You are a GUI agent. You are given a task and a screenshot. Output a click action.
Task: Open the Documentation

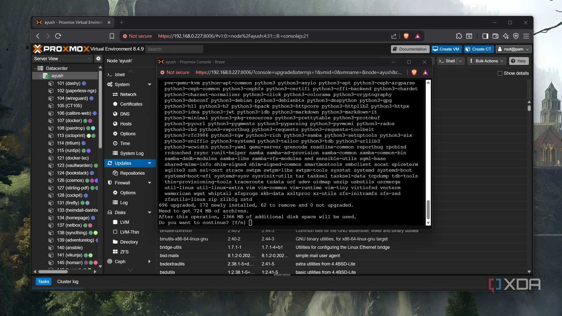pyautogui.click(x=410, y=49)
